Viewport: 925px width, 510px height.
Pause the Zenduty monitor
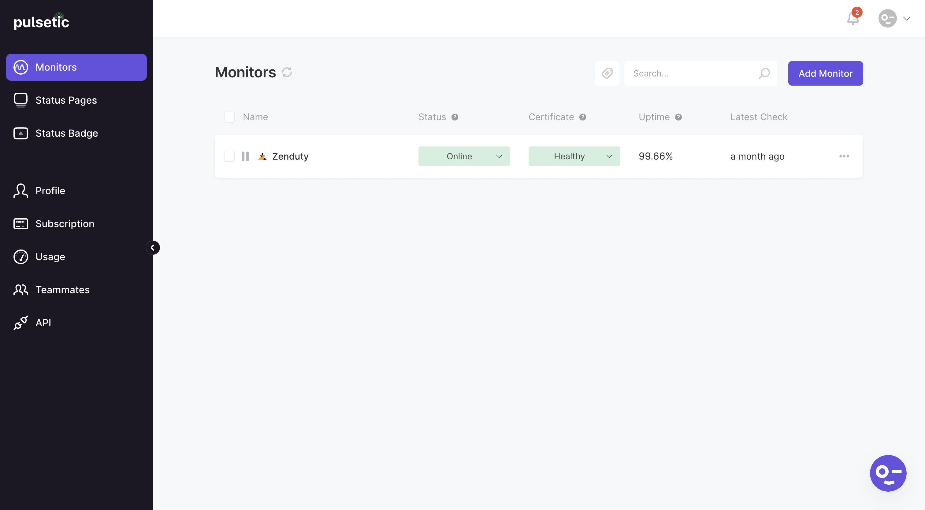pyautogui.click(x=245, y=156)
